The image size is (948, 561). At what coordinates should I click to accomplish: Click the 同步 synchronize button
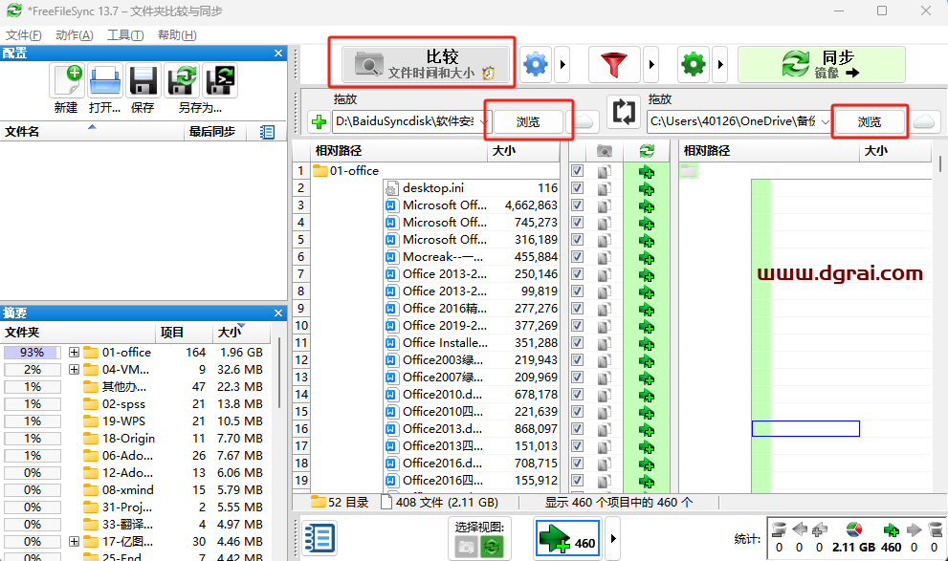[x=821, y=64]
